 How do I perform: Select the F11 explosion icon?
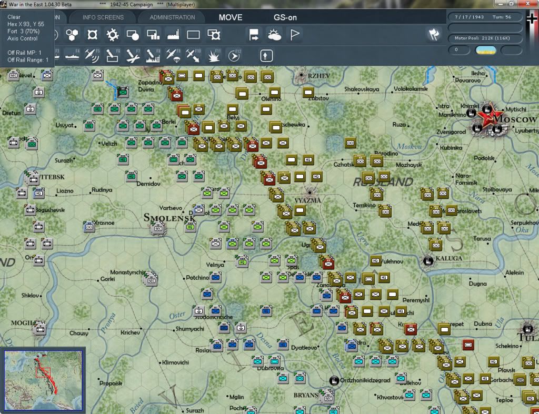(214, 56)
